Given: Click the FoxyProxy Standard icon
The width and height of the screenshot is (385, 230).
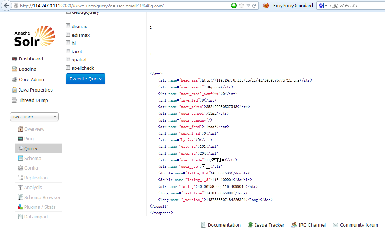Looking at the screenshot, I should 266,6.
